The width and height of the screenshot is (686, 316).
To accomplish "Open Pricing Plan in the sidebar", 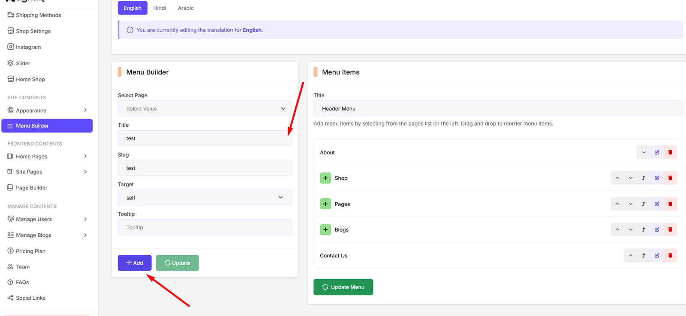I will (30, 251).
